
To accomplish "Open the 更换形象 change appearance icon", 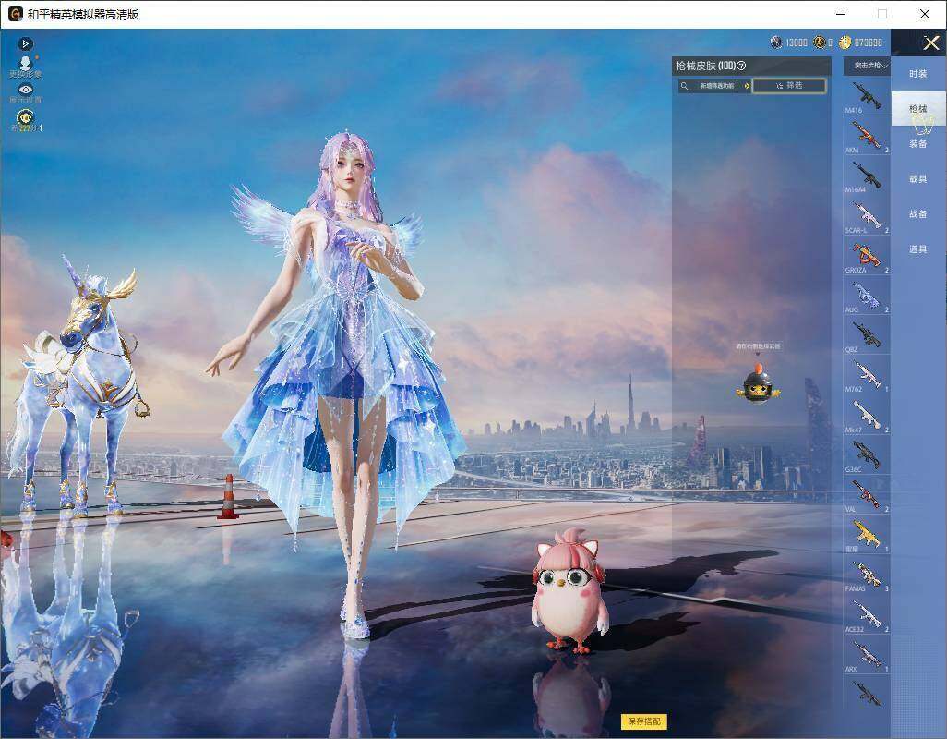I will tap(25, 67).
